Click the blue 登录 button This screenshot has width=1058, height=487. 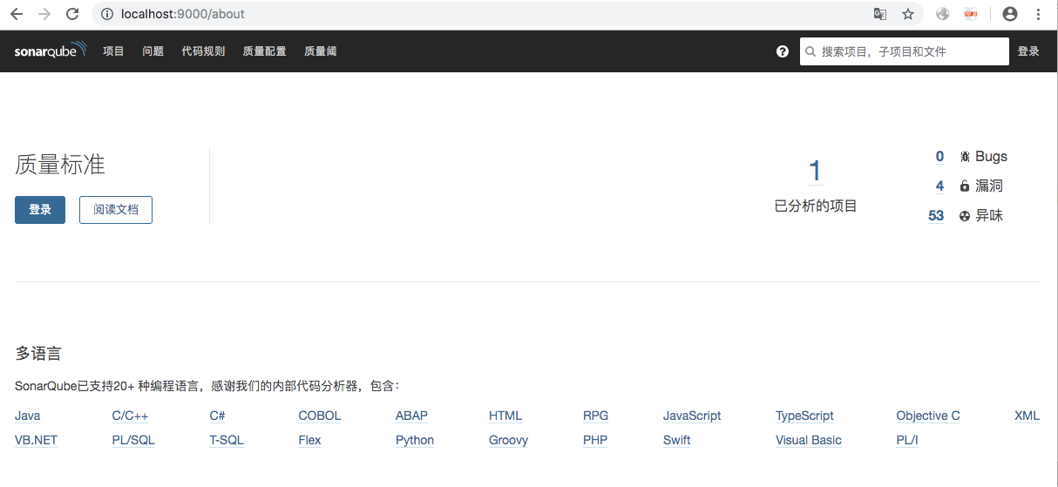tap(40, 210)
